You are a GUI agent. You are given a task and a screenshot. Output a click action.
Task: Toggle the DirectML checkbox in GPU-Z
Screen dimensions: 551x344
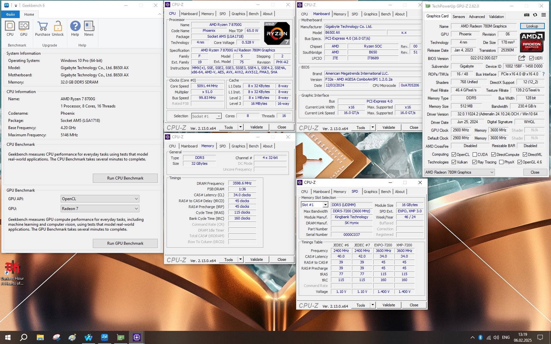(x=525, y=155)
